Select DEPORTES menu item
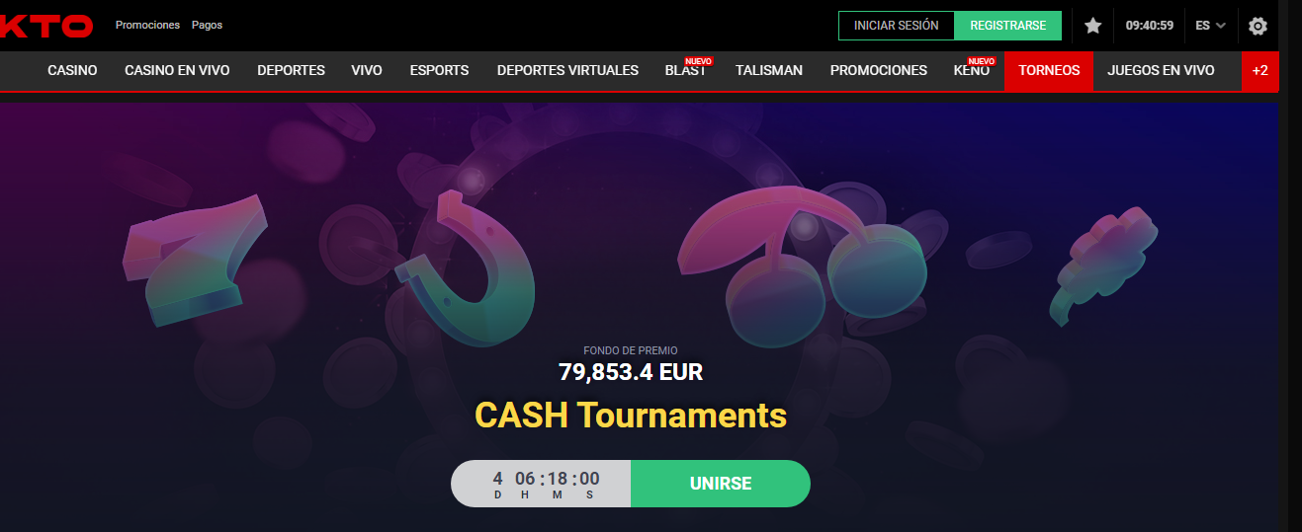1302x532 pixels. pyautogui.click(x=291, y=71)
